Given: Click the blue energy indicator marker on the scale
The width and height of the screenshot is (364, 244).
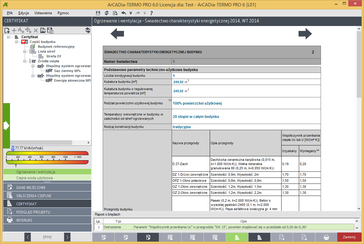Looking at the screenshot, I should [x=12, y=148].
